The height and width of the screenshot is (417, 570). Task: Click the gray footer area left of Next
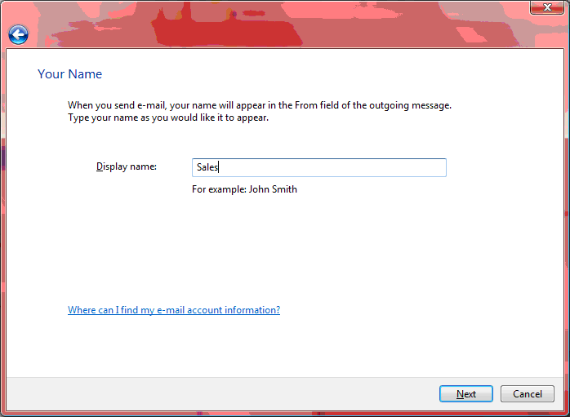coord(220,395)
